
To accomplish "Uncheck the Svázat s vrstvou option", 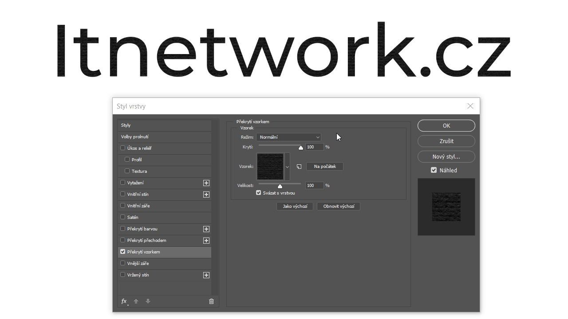I will (259, 193).
